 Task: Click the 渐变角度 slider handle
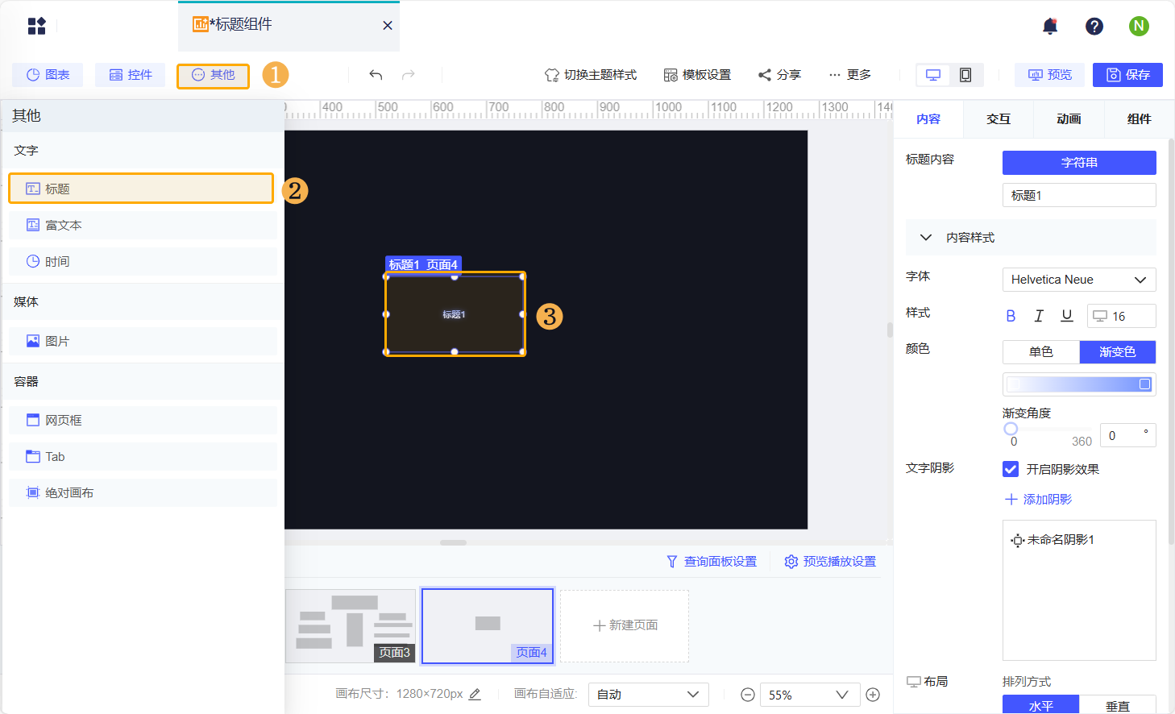point(1011,429)
